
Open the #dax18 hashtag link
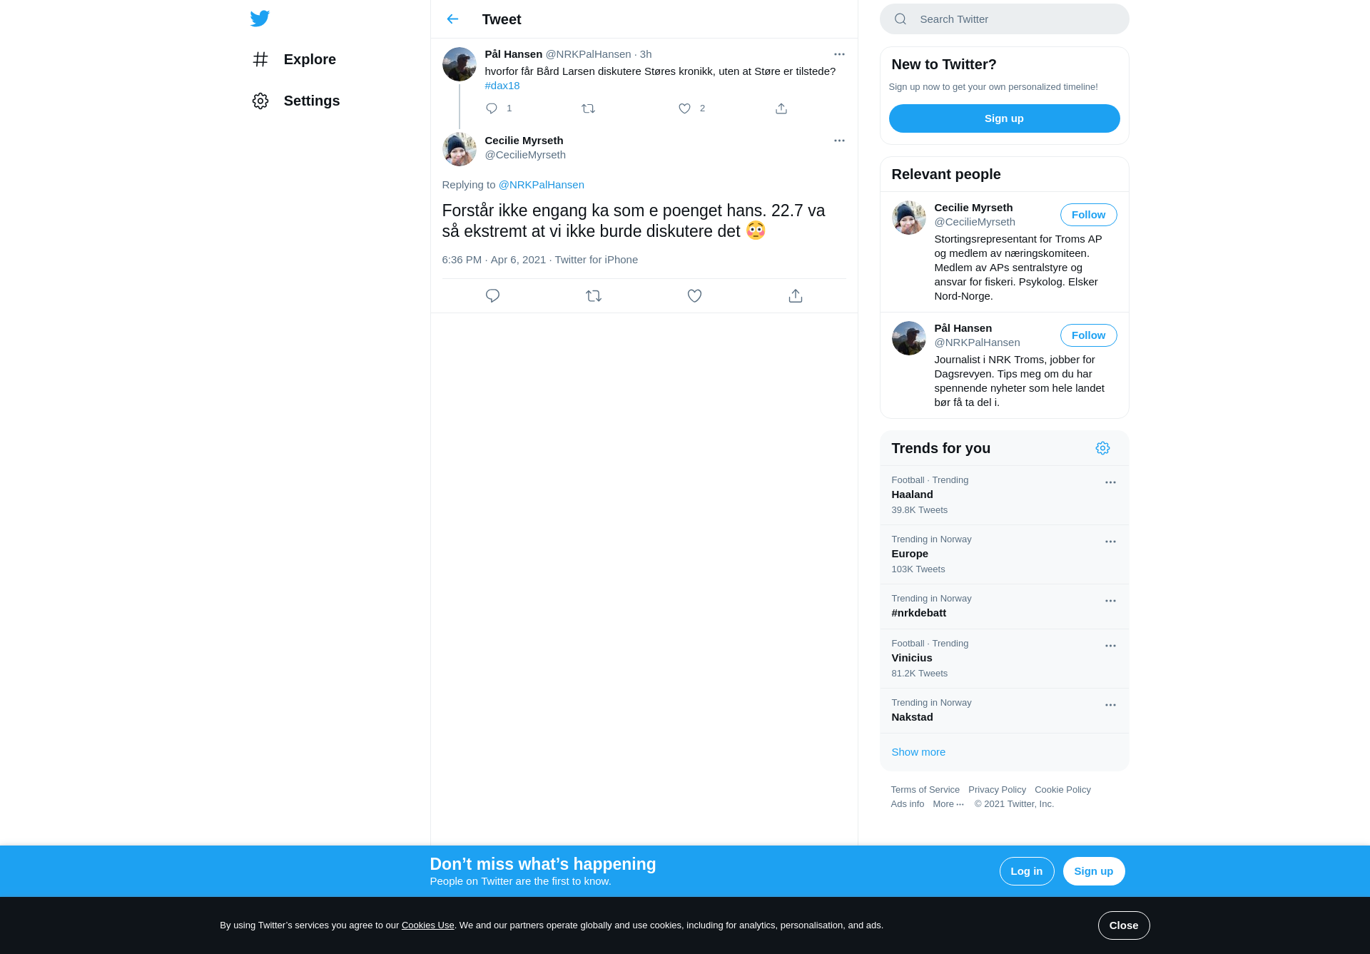click(502, 86)
